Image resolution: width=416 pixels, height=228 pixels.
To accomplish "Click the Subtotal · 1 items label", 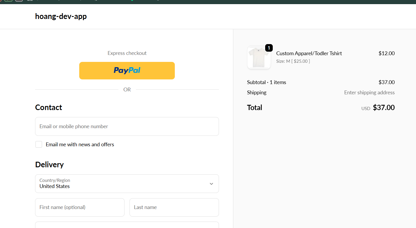I will [x=266, y=82].
